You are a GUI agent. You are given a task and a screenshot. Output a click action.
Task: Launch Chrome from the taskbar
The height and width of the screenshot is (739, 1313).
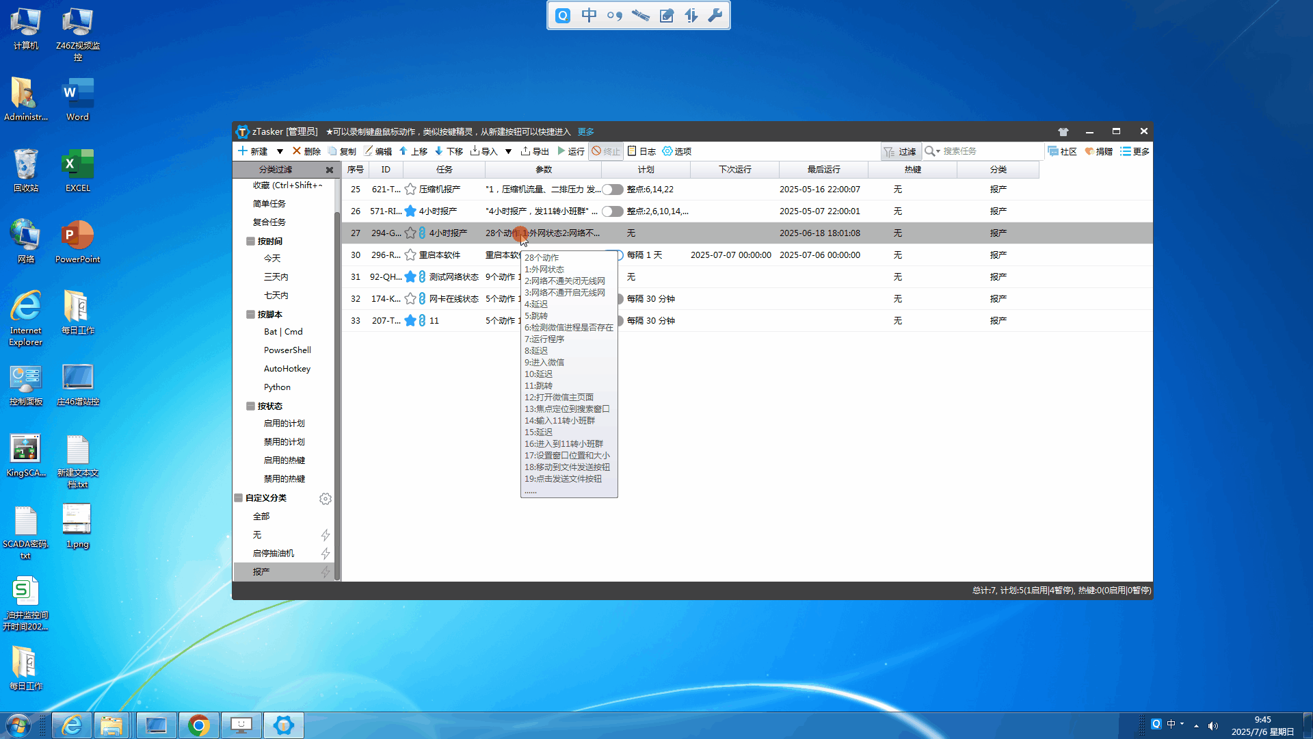[198, 725]
